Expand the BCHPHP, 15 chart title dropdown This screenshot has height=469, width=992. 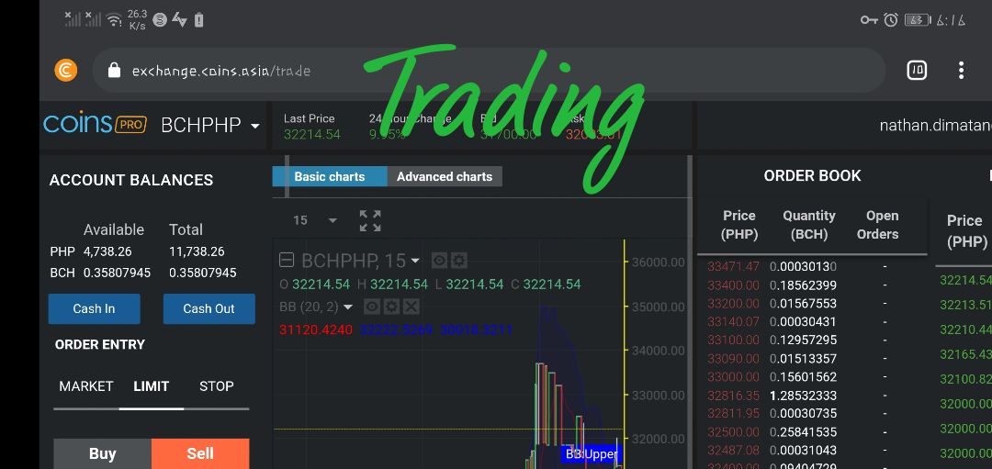pos(415,261)
